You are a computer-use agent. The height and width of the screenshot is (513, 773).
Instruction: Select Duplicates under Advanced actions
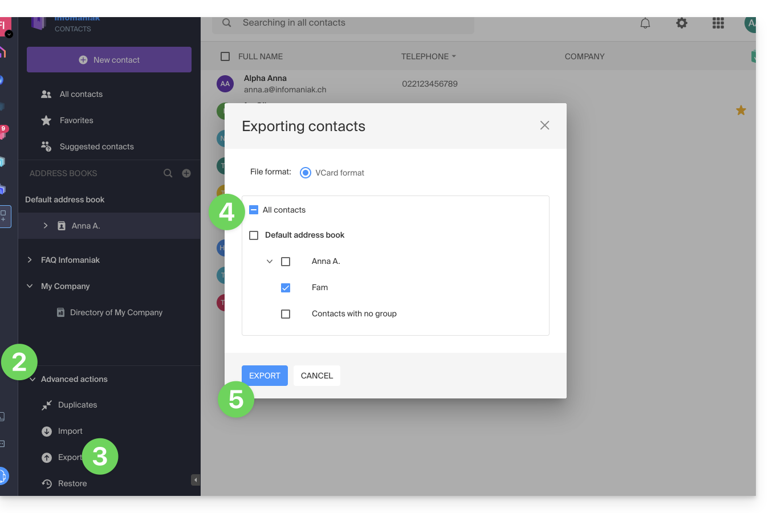78,405
